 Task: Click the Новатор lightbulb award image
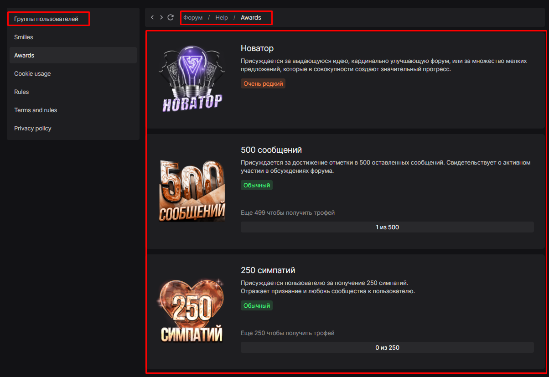pos(192,78)
